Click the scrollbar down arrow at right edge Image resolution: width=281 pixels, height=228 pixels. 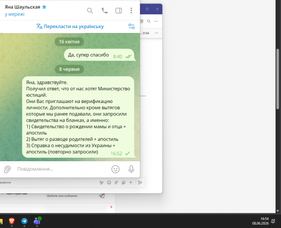(278, 211)
